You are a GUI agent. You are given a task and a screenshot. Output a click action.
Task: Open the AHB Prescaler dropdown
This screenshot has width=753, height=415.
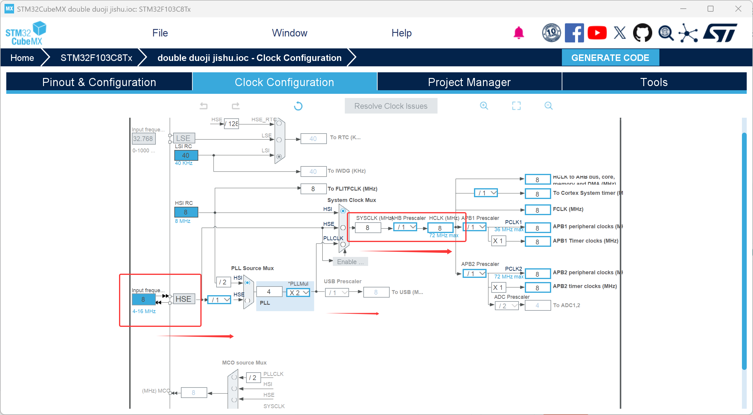tap(405, 227)
